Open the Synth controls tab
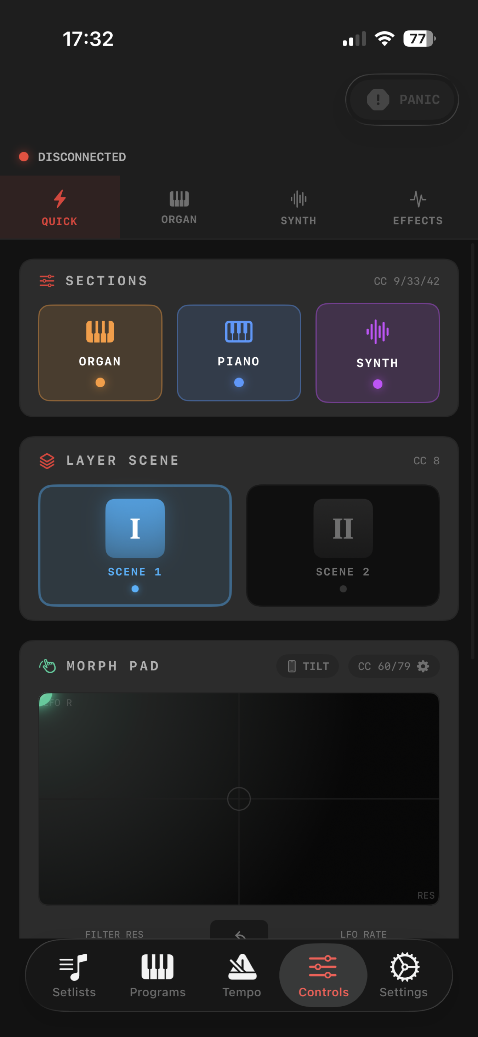478x1037 pixels. [298, 208]
